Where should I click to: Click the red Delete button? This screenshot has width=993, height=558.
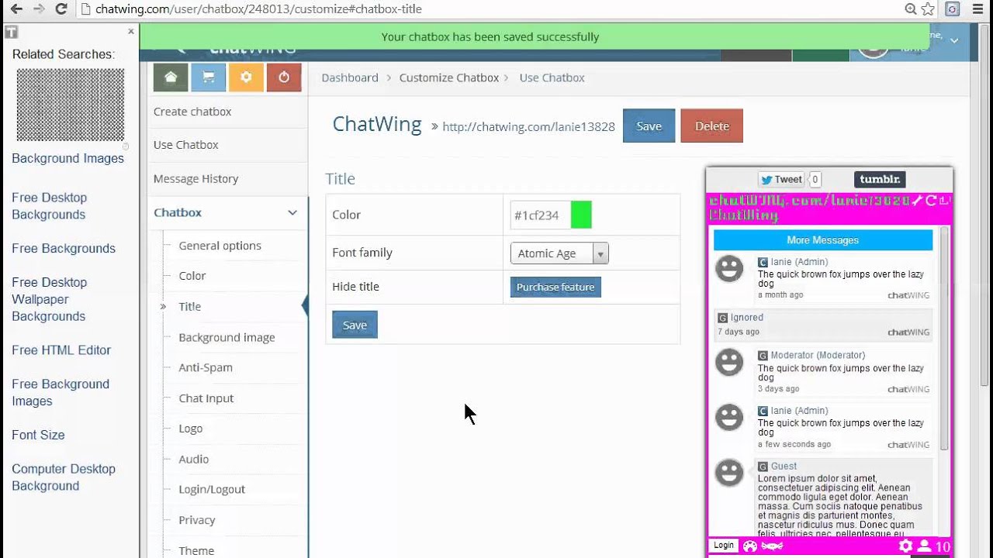[x=711, y=126]
